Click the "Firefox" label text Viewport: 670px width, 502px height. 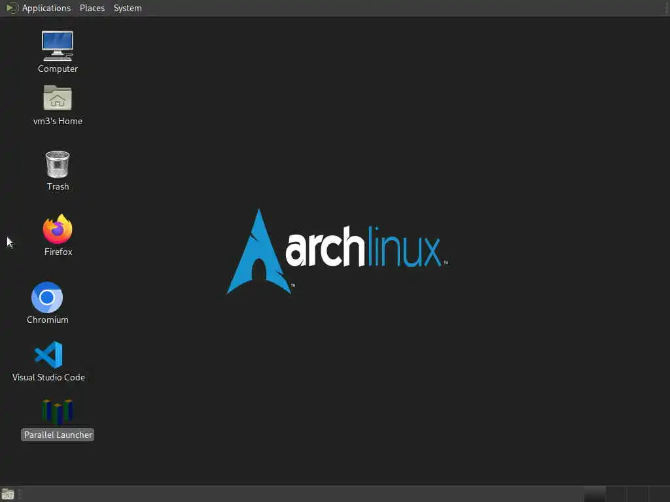(58, 252)
